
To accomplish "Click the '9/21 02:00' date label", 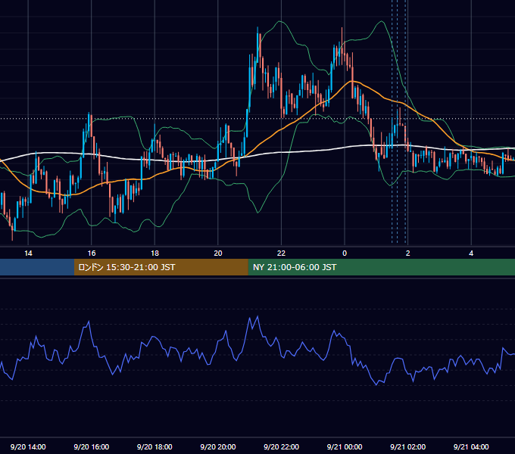I will (x=407, y=446).
